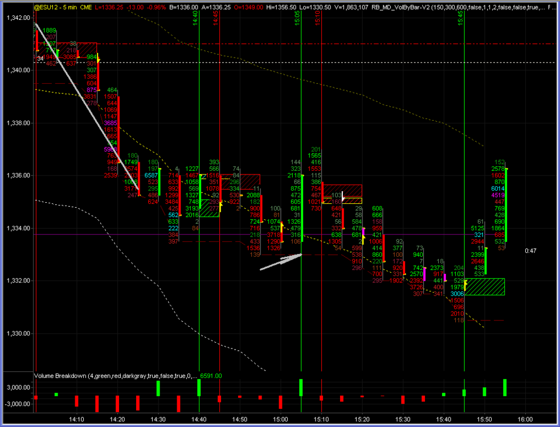Click the 1,336.00 price axis label
This screenshot has height=427, width=560.
coord(18,176)
